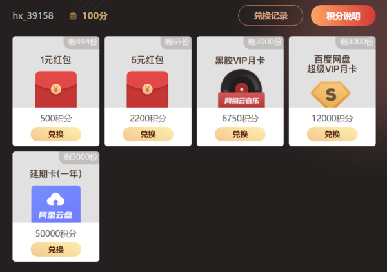Redeem 延期卡(一年) for 50000积分
This screenshot has height=272, width=387.
pyautogui.click(x=56, y=249)
